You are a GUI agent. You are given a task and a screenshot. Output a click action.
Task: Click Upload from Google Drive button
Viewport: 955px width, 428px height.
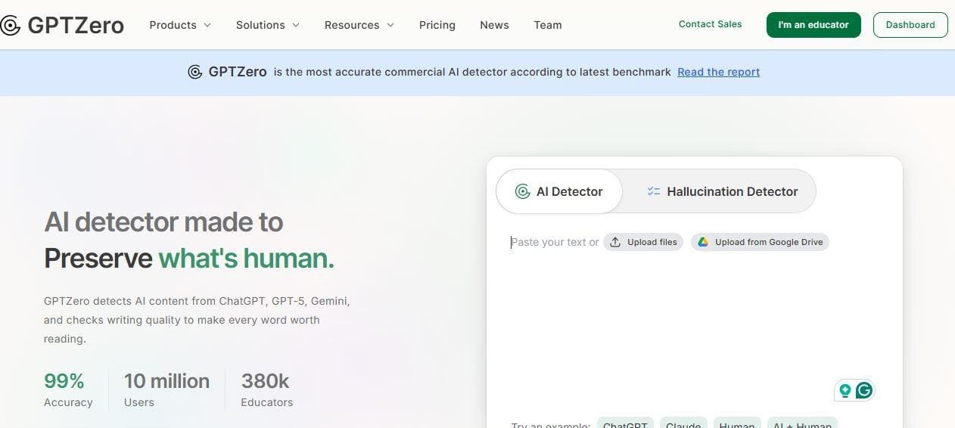tap(760, 242)
